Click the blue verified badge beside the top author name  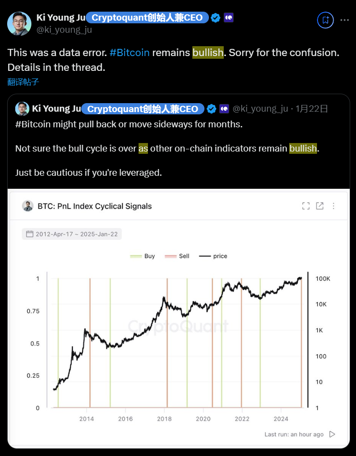[x=216, y=18]
